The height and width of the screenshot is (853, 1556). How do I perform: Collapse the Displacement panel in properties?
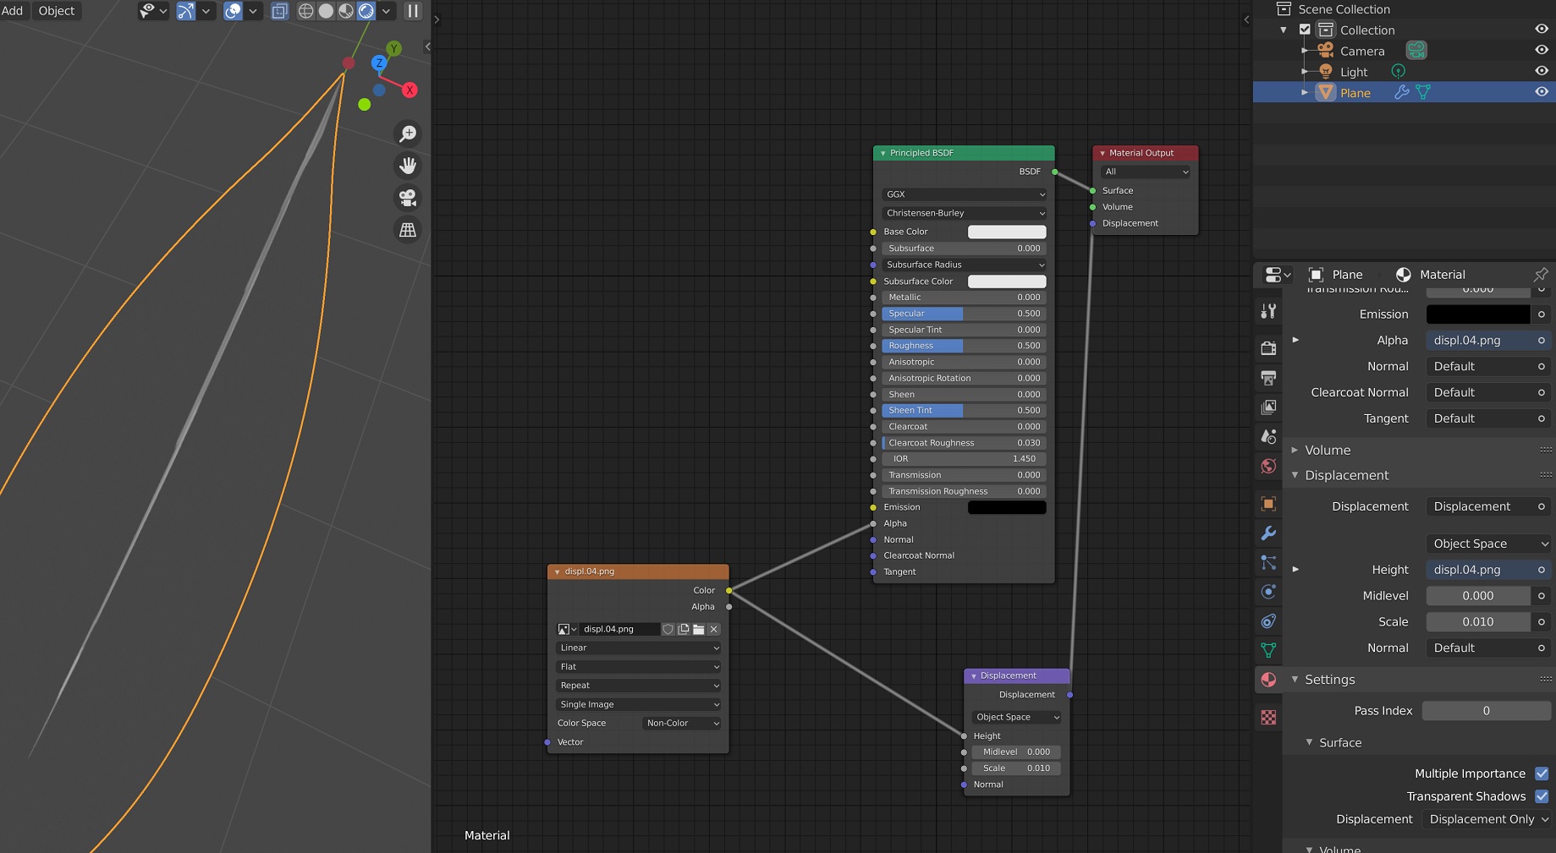point(1297,475)
